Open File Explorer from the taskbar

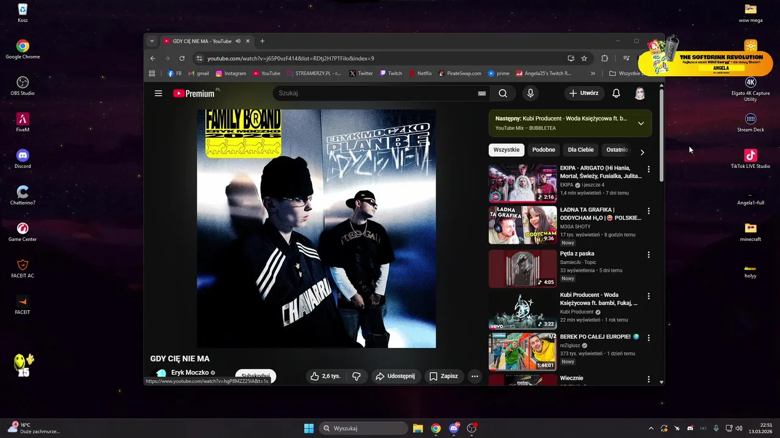coord(418,428)
